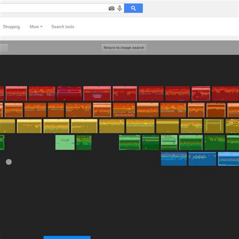The image size is (239, 239).
Task: Click the light green Google logo brick
Action: point(65,142)
